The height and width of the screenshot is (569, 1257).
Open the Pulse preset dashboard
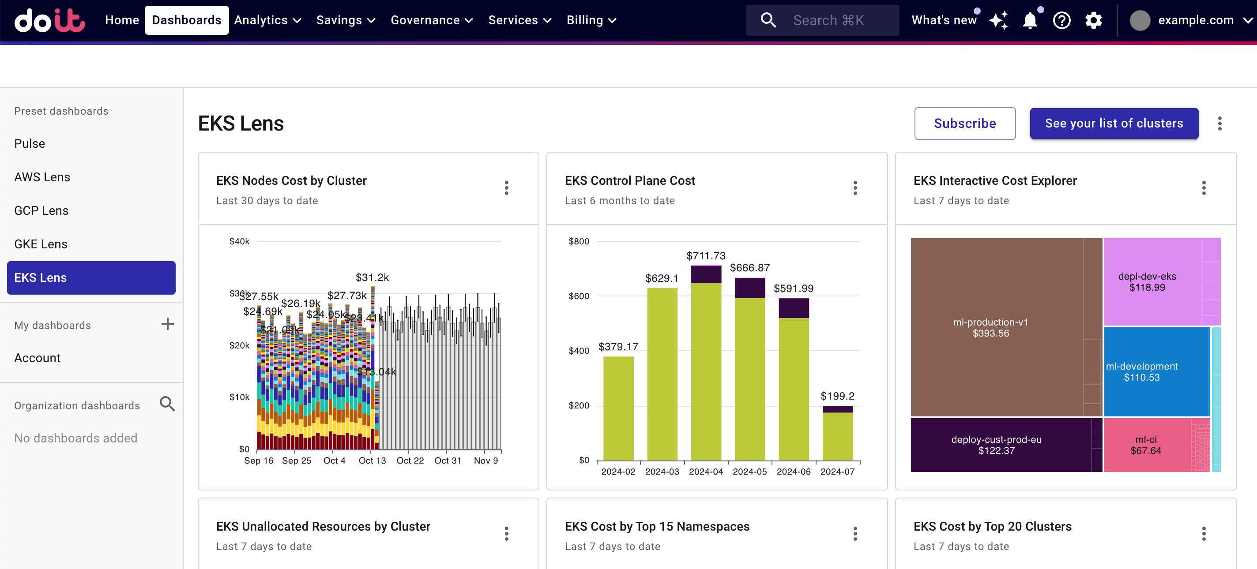point(91,143)
